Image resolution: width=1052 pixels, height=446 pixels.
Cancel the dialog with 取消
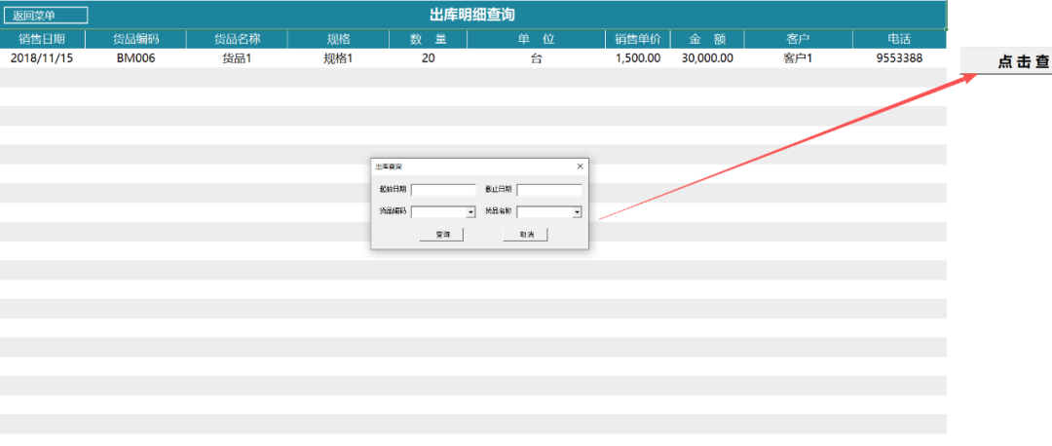pyautogui.click(x=526, y=235)
